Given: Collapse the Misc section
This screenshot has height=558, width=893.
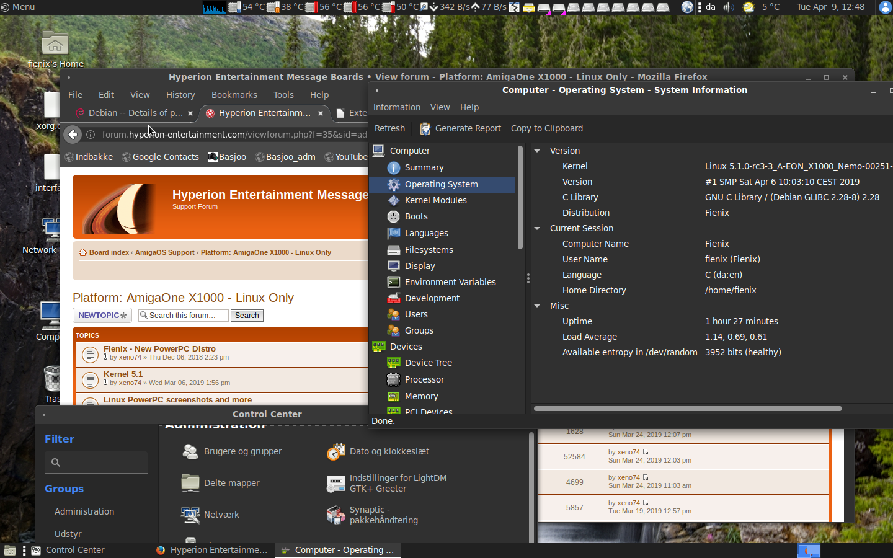Looking at the screenshot, I should (537, 306).
